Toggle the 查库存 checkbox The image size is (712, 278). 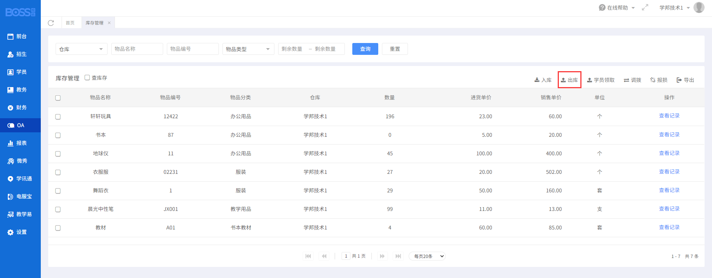[x=87, y=77]
